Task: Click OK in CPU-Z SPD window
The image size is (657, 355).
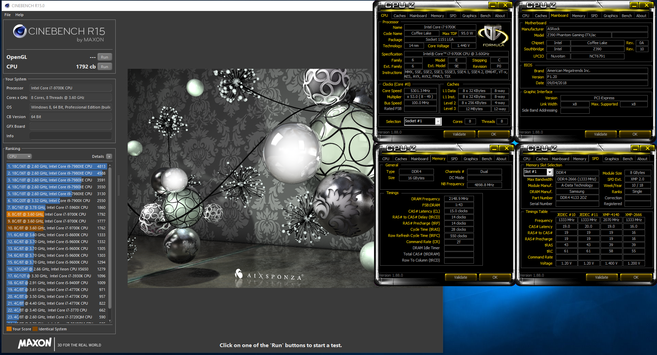Action: [636, 277]
